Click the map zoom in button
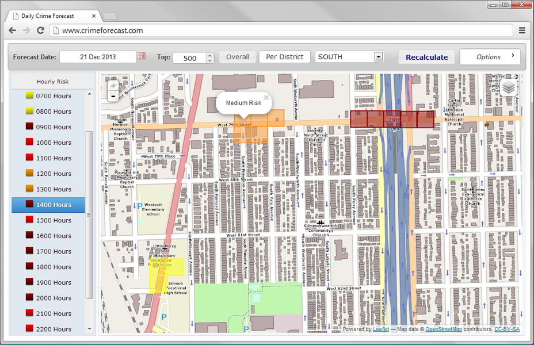The image size is (534, 345). click(113, 86)
